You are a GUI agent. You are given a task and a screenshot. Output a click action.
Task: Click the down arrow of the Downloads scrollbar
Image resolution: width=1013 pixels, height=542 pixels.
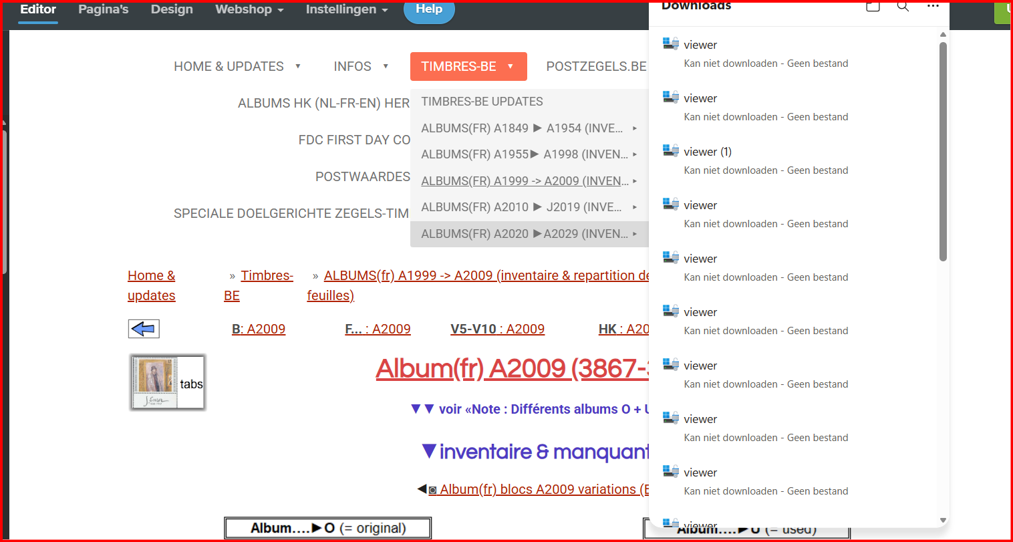(x=943, y=520)
